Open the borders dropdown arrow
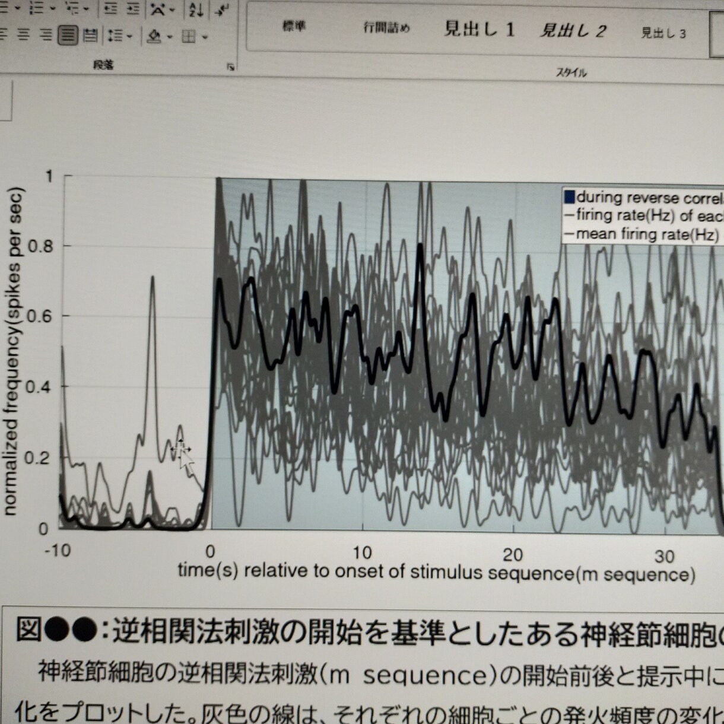Image resolution: width=724 pixels, height=724 pixels. (x=205, y=37)
